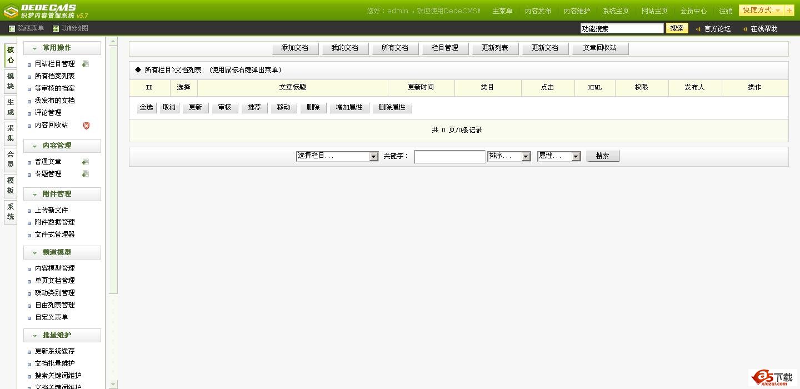Switch to the 采集 vertical tab
Image resolution: width=800 pixels, height=389 pixels.
point(11,133)
